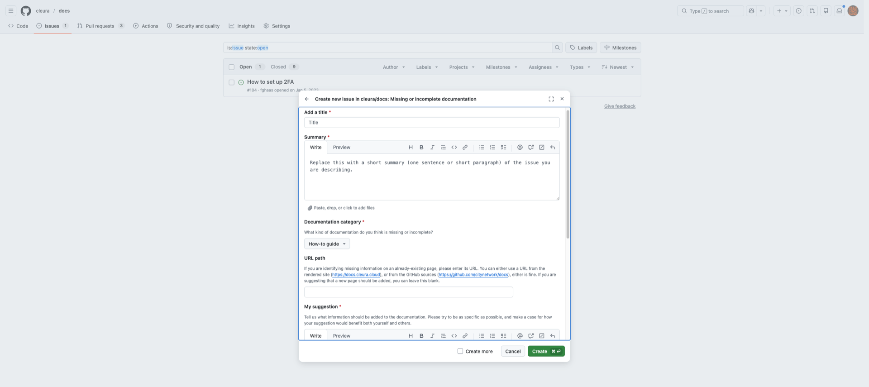
Task: Add a link in Summary editor
Action: tap(465, 147)
